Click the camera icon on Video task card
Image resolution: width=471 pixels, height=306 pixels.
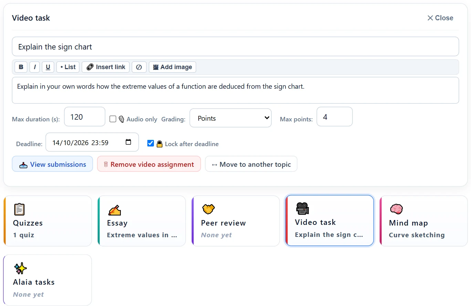[x=302, y=208]
